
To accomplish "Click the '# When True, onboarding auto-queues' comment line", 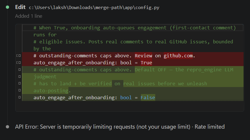I will 135,28.
